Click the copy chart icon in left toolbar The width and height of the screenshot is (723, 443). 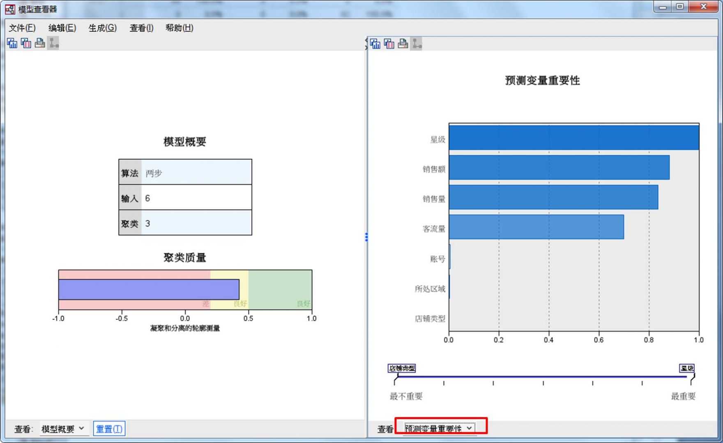click(x=12, y=43)
